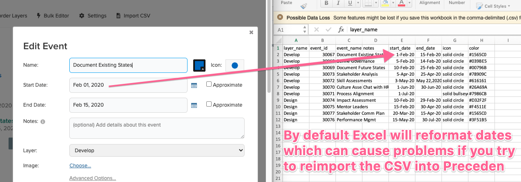Open the Font Color dropdown arrow
The width and height of the screenshot is (521, 182).
tap(409, 3)
